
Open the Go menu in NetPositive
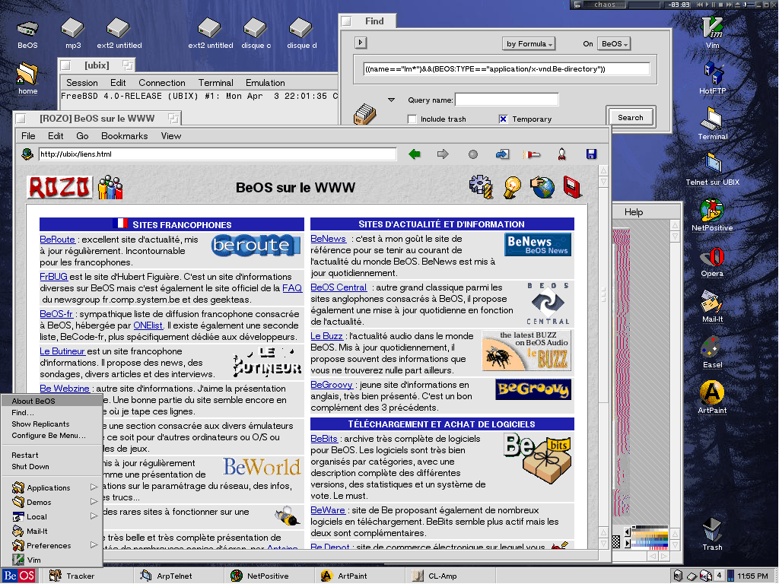coord(82,136)
